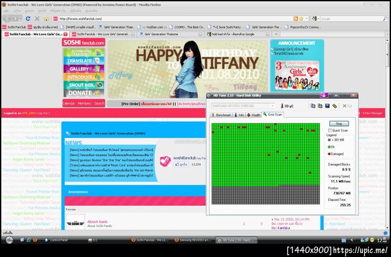Click the SOSHI fanclub.com logo
Viewport: 391px width, 257px height.
[83, 42]
